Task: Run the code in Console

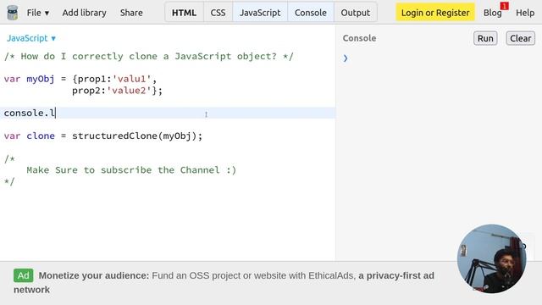Action: tap(485, 38)
